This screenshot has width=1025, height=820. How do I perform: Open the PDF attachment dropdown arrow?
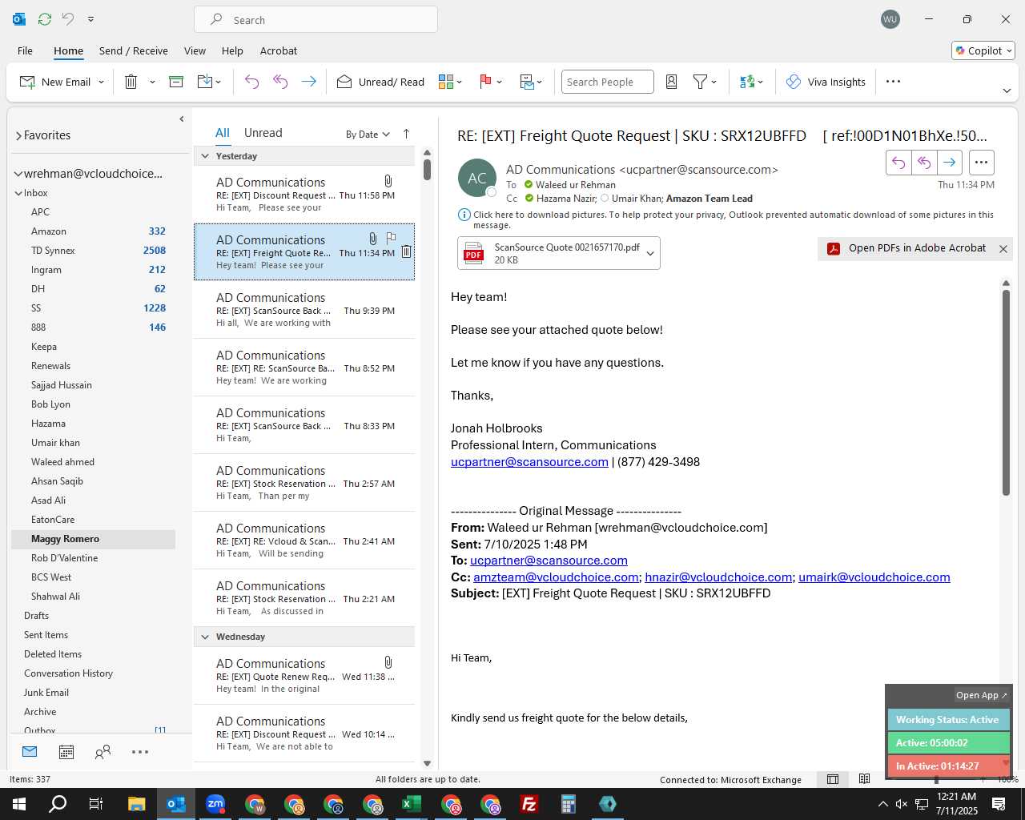click(x=650, y=253)
